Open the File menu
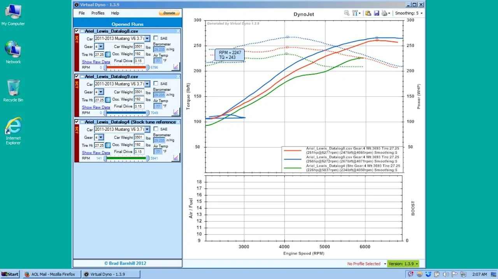Viewport: 498px width, 279px height. point(82,13)
